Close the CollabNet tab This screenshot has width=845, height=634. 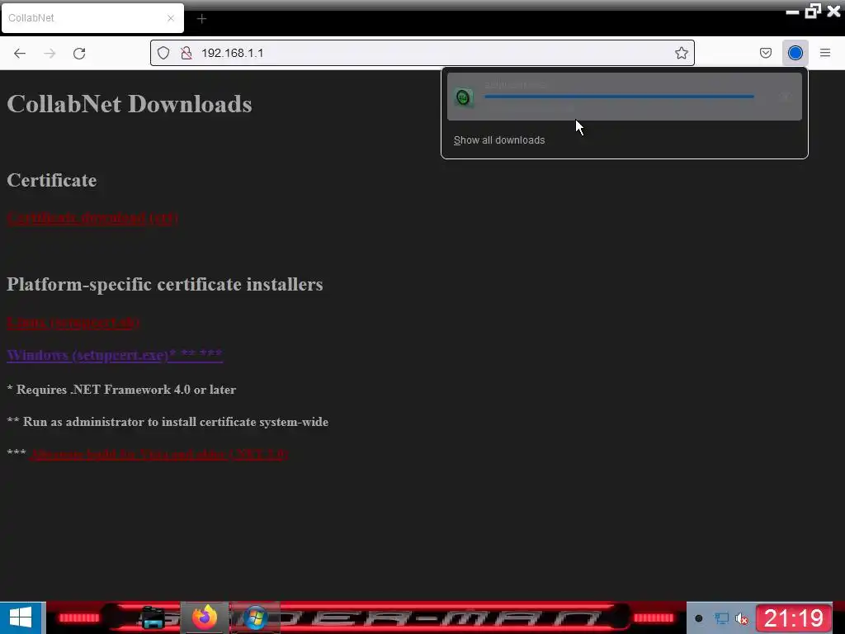[171, 18]
